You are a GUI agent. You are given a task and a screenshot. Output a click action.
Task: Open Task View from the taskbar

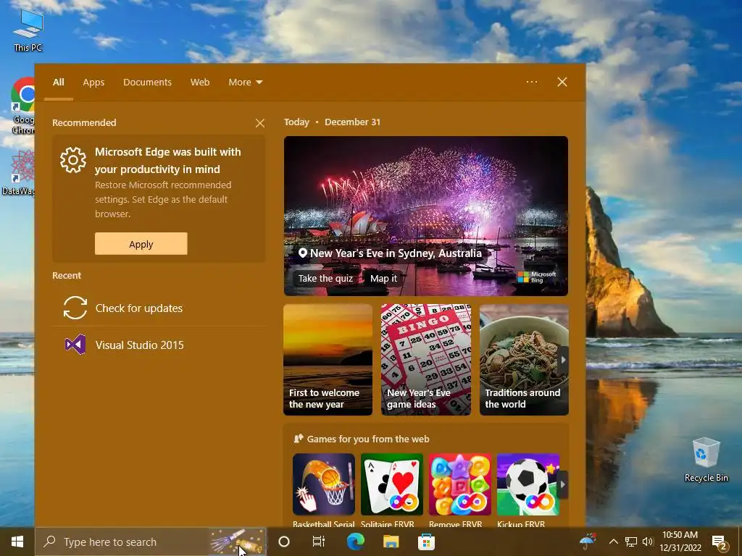click(319, 542)
